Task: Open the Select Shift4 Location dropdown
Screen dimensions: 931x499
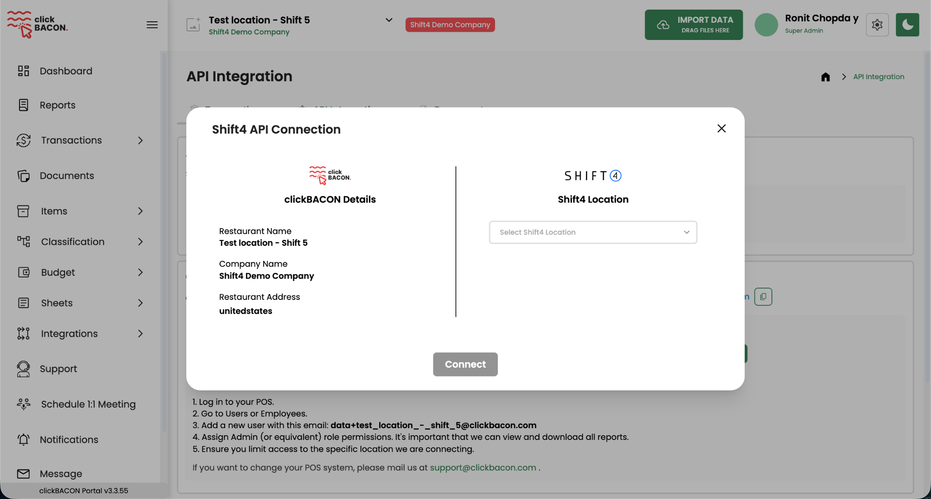Action: pyautogui.click(x=593, y=232)
